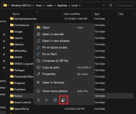Click the Search Local input field
Image resolution: width=136 pixels, height=114 pixels.
click(x=126, y=5)
